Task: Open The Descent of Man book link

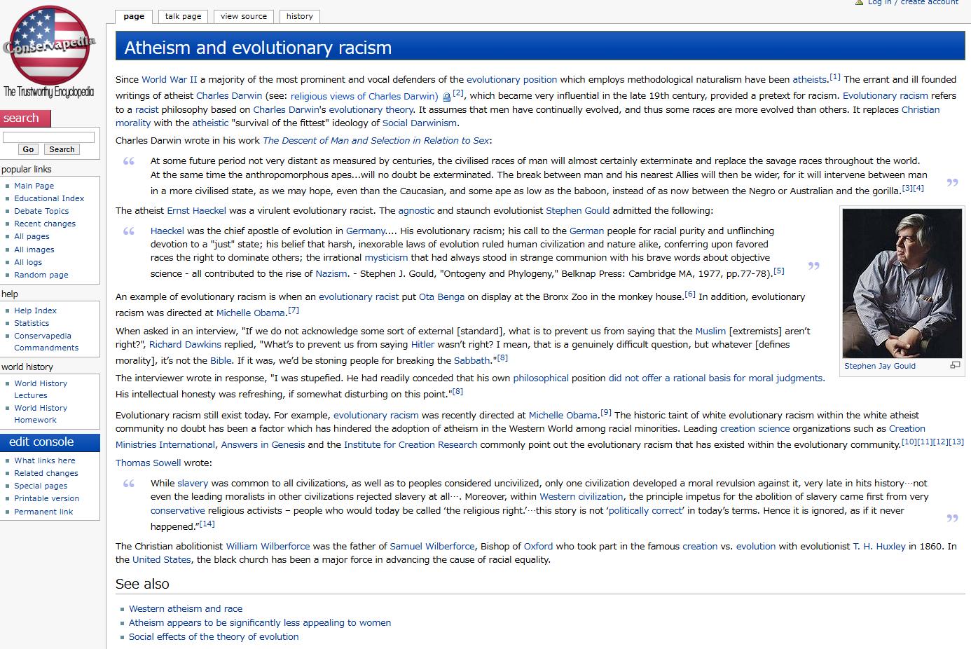Action: 376,141
